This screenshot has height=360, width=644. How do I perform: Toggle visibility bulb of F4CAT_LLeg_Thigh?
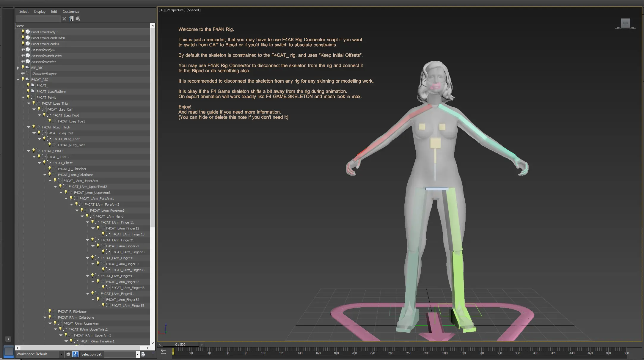click(34, 103)
